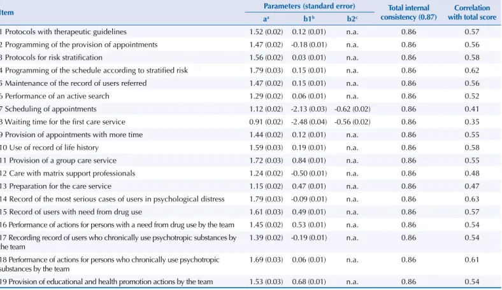Select internal consistency "0.86" in Scheduling of appointments row

tap(408, 109)
